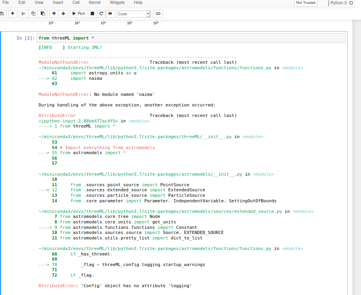Insert a new cell below

[12, 13]
